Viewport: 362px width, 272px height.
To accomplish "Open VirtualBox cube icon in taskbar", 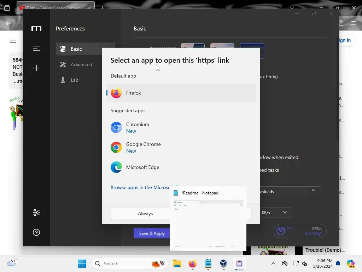I will 223,263.
